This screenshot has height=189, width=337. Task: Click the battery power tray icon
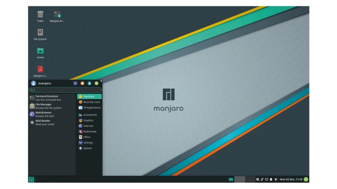(271, 179)
